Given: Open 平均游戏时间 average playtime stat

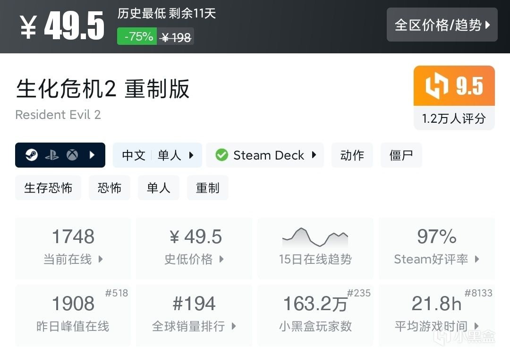Looking at the screenshot, I should click(436, 314).
